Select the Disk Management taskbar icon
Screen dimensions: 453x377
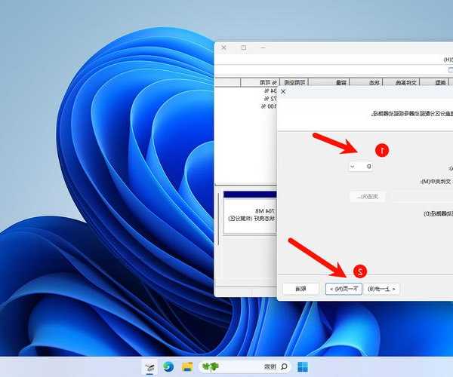pos(149,366)
